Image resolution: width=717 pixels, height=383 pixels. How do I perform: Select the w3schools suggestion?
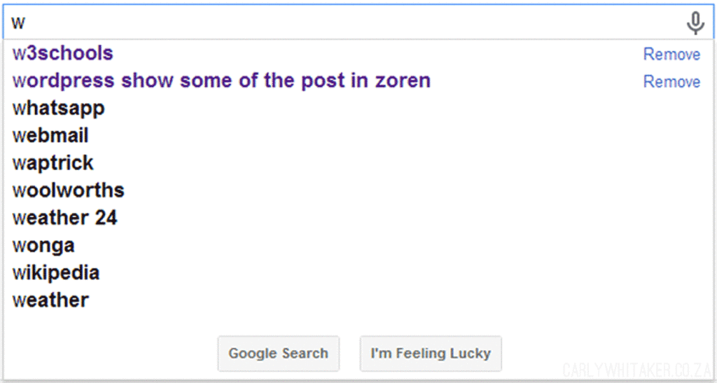[x=63, y=53]
